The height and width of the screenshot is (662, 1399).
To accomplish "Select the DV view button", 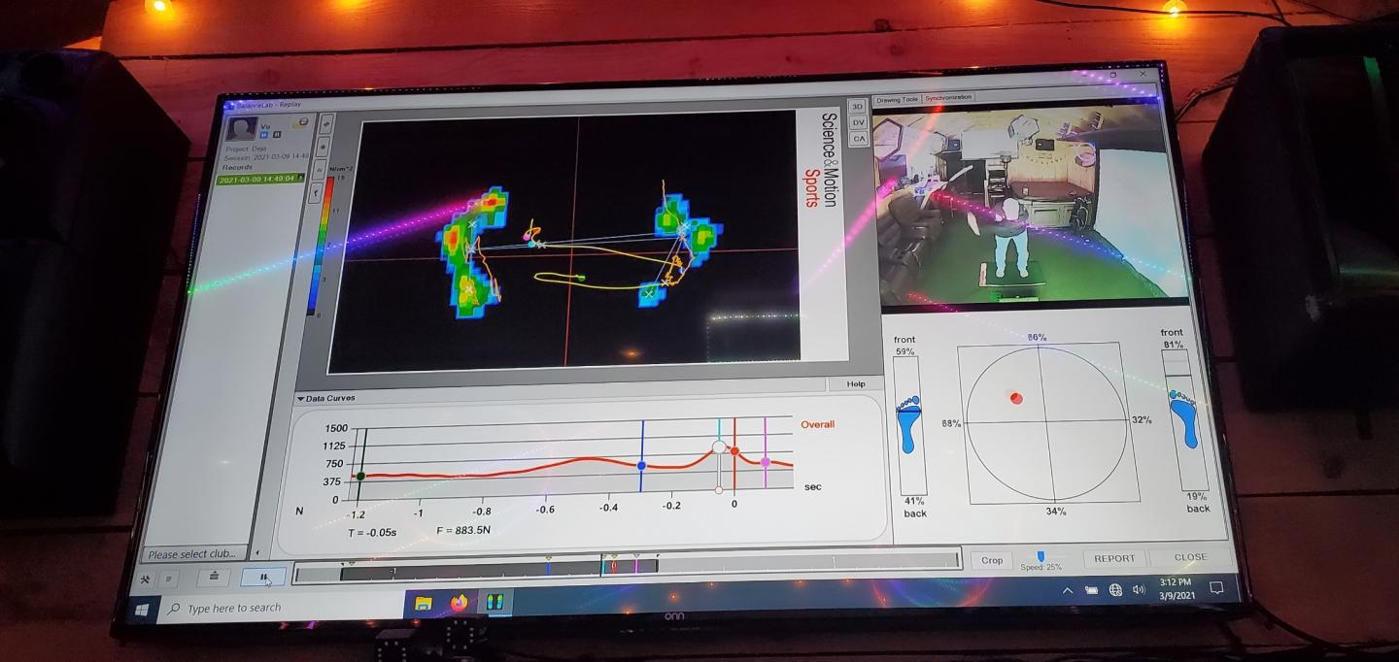I will click(858, 122).
